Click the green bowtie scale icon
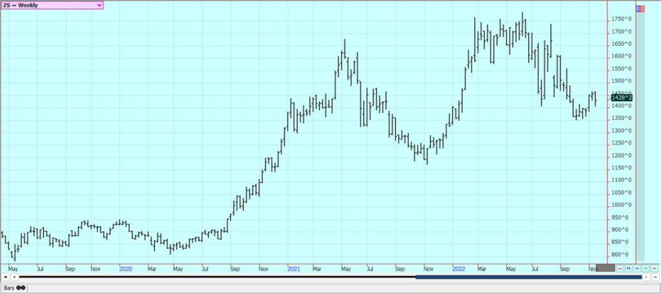Screen dimensions: 661x294 tap(646, 268)
